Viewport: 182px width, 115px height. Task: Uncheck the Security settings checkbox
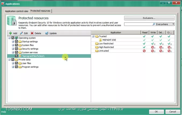(16, 49)
